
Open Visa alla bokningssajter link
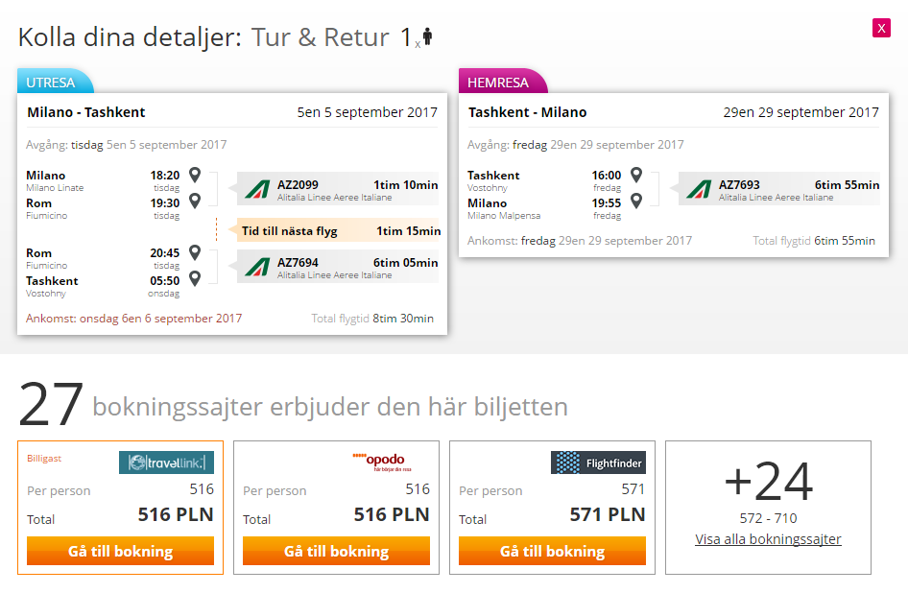(768, 539)
